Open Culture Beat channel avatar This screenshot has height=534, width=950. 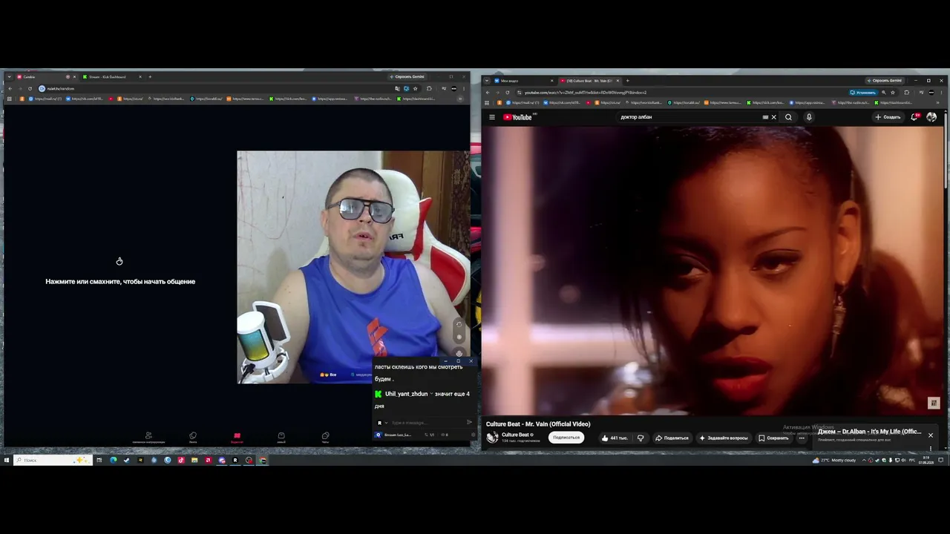click(492, 437)
